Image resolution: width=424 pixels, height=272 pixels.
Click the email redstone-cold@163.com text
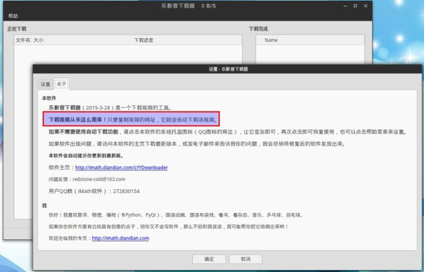click(x=99, y=179)
